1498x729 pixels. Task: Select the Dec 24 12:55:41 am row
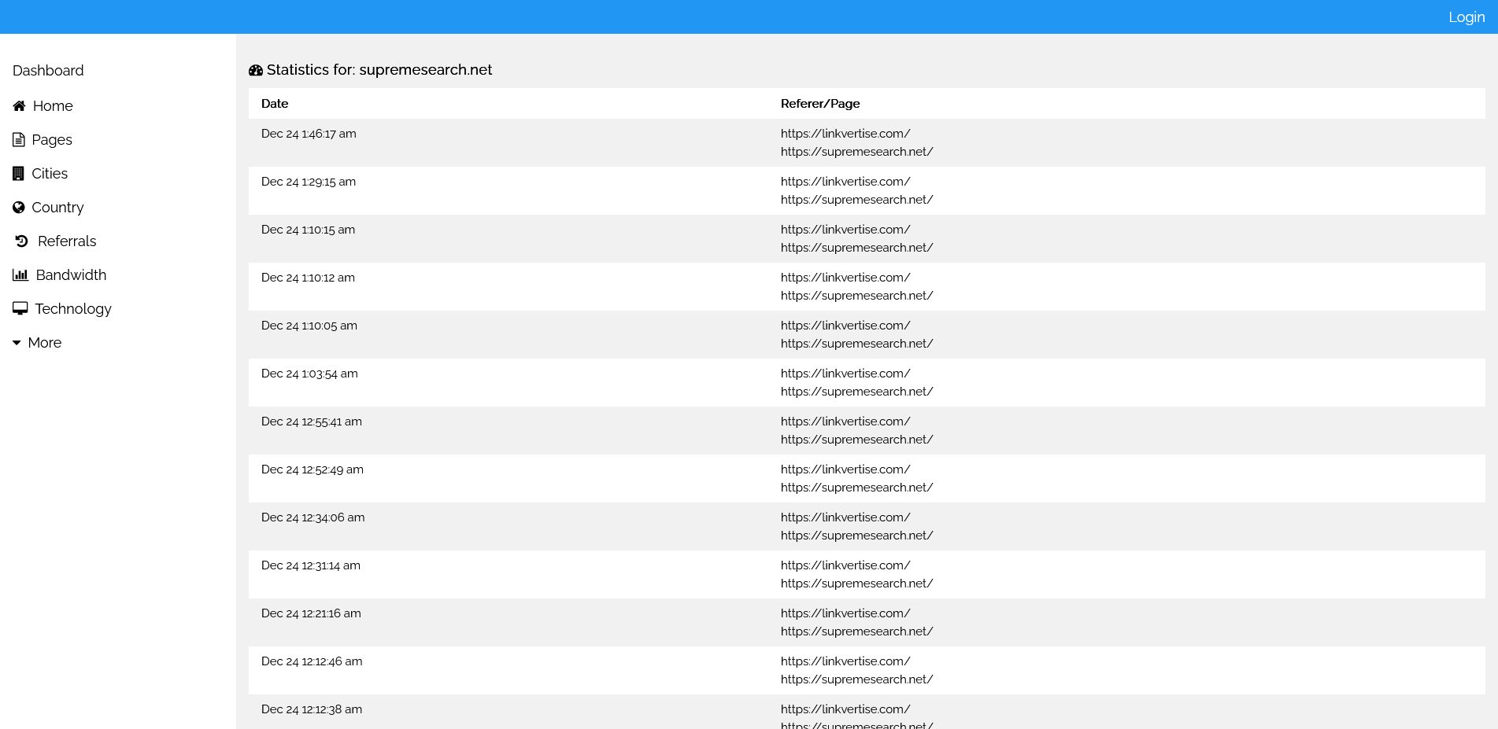[312, 422]
